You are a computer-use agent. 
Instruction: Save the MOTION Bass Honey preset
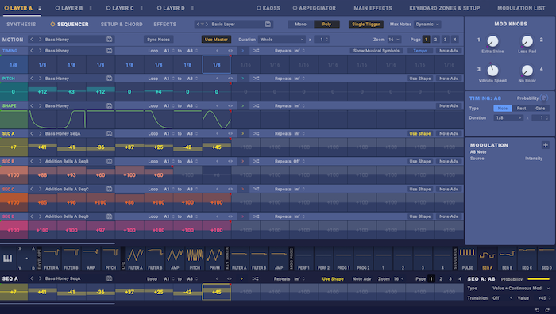[110, 40]
